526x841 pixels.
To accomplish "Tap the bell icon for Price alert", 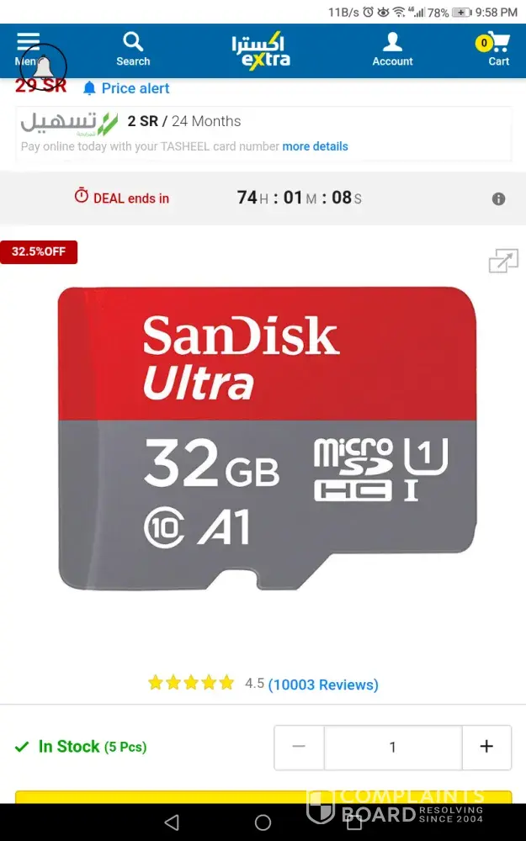I will [x=89, y=88].
